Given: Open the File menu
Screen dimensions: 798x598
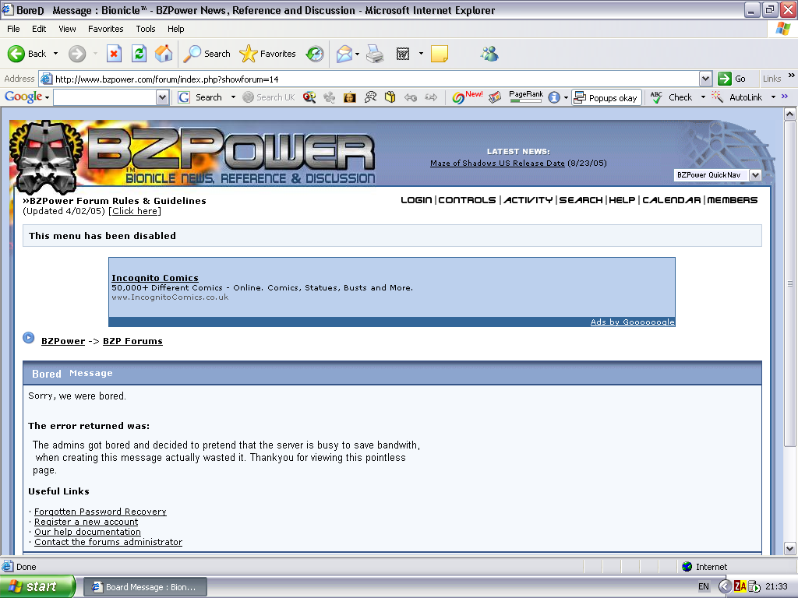Looking at the screenshot, I should [13, 29].
